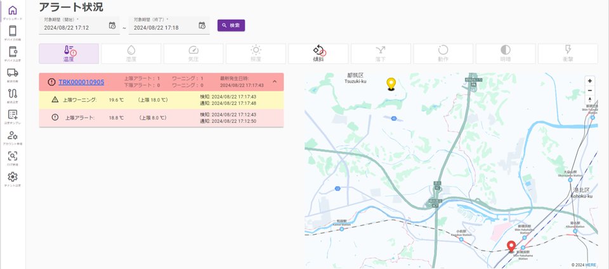Collapse the TRK000010905 alert row chevron

point(275,82)
